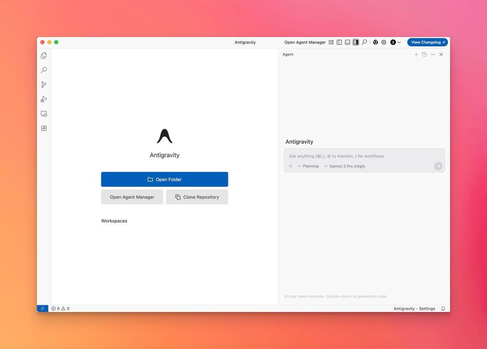Add context with plus in chat box

pos(290,166)
